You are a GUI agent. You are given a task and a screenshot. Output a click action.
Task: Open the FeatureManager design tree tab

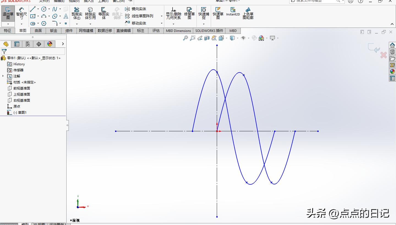[x=6, y=44]
